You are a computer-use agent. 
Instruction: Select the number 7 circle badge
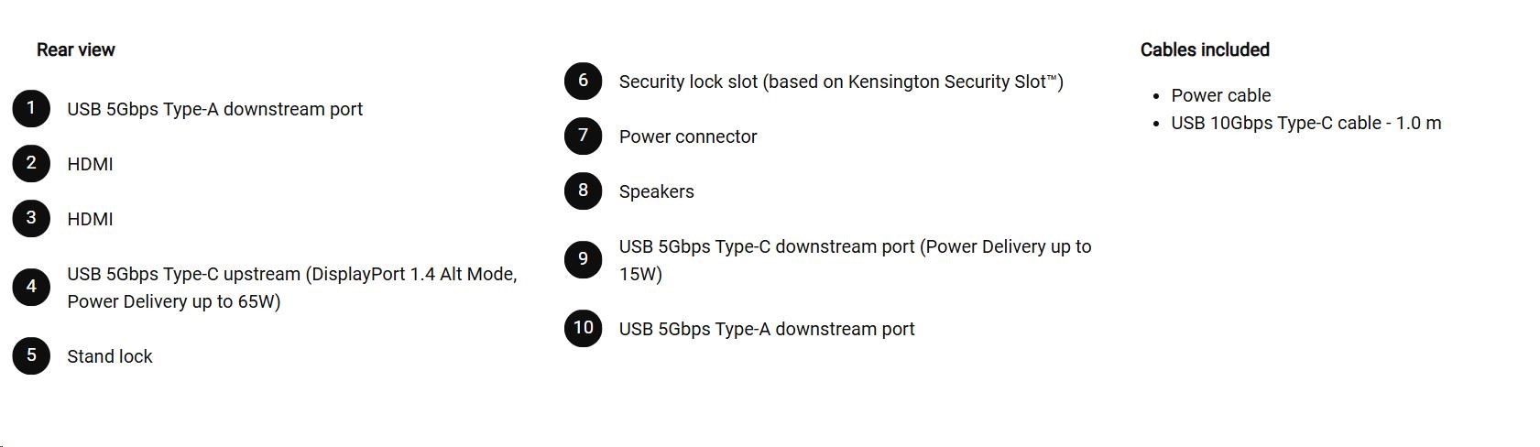point(583,136)
